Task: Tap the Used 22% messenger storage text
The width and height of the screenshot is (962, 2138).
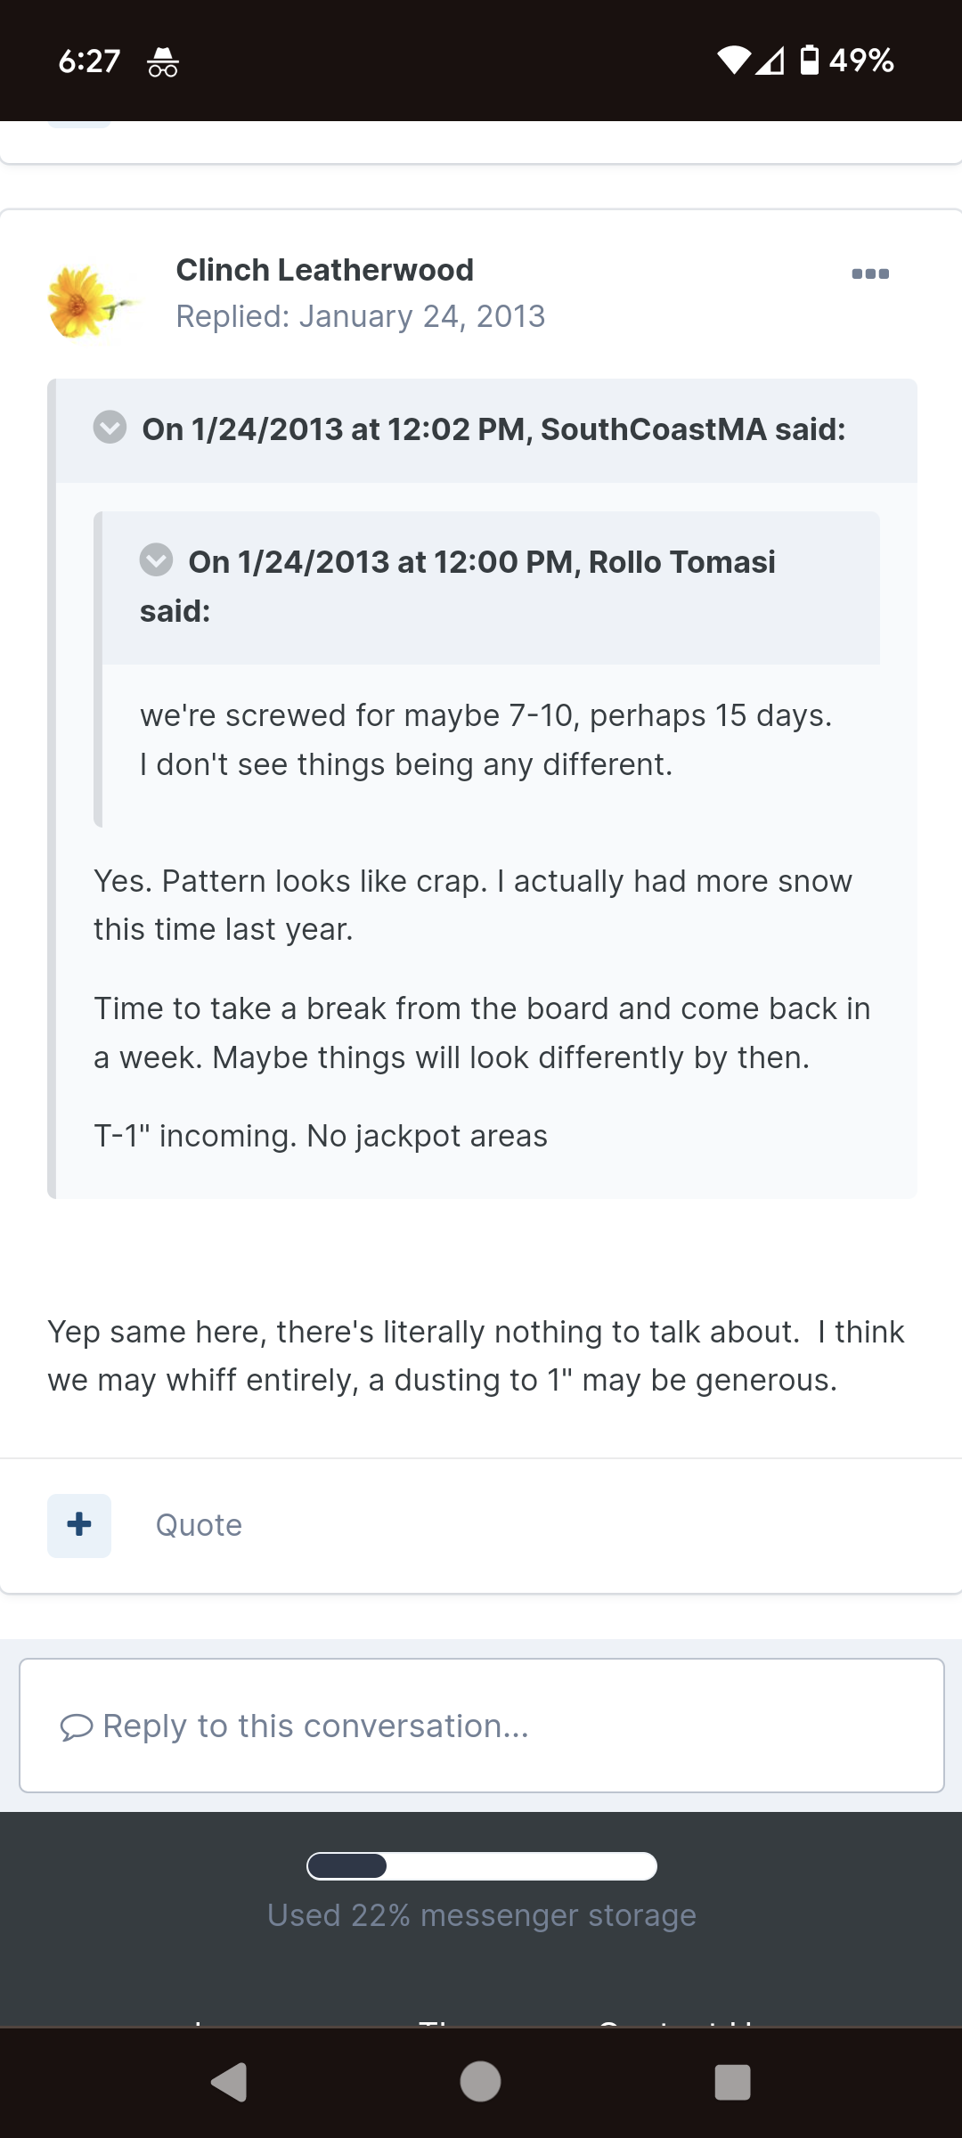Action: tap(481, 1914)
